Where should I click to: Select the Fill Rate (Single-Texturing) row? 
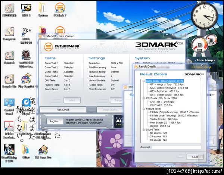[x=175, y=112]
